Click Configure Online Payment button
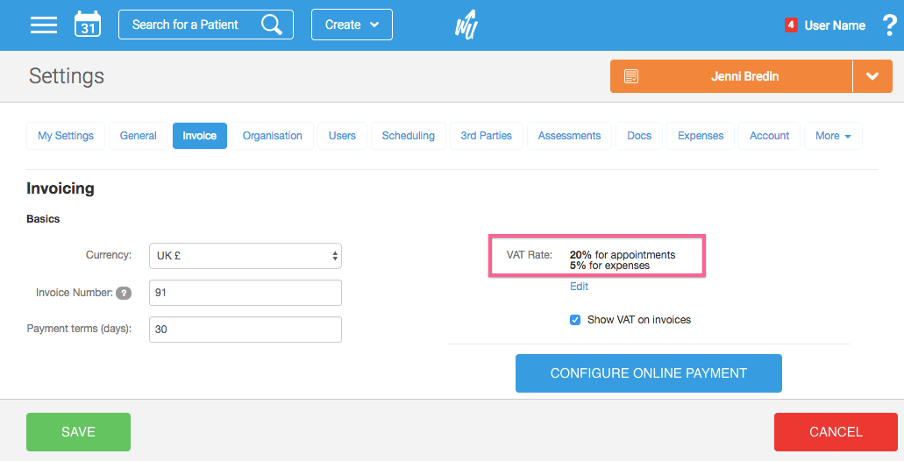Screen dimensions: 904x461 [648, 373]
